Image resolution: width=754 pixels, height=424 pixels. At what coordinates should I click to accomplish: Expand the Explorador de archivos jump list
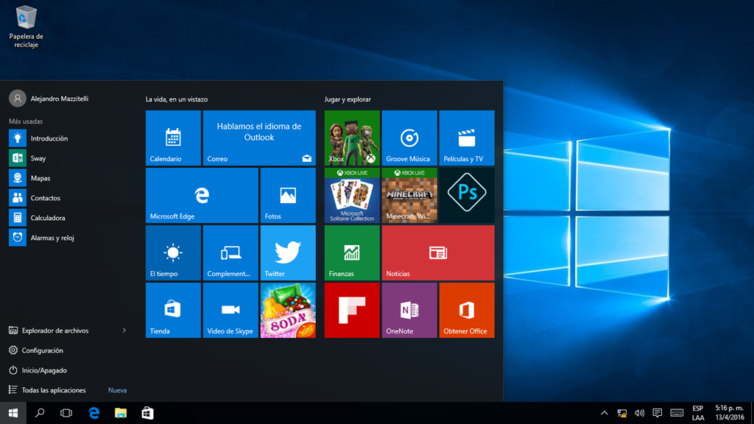[124, 331]
